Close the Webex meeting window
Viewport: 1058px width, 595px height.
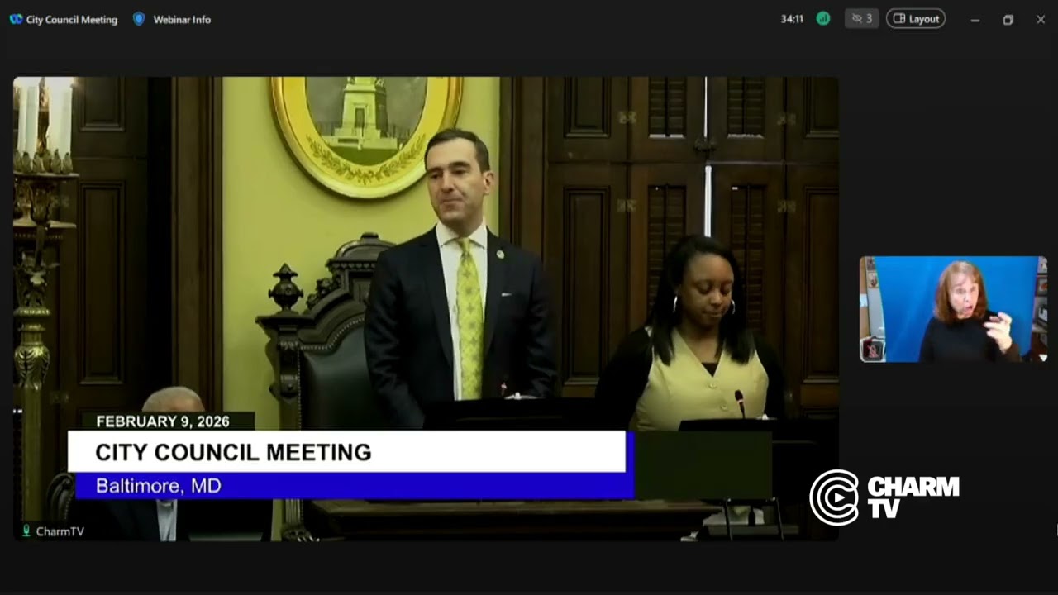pos(1041,20)
